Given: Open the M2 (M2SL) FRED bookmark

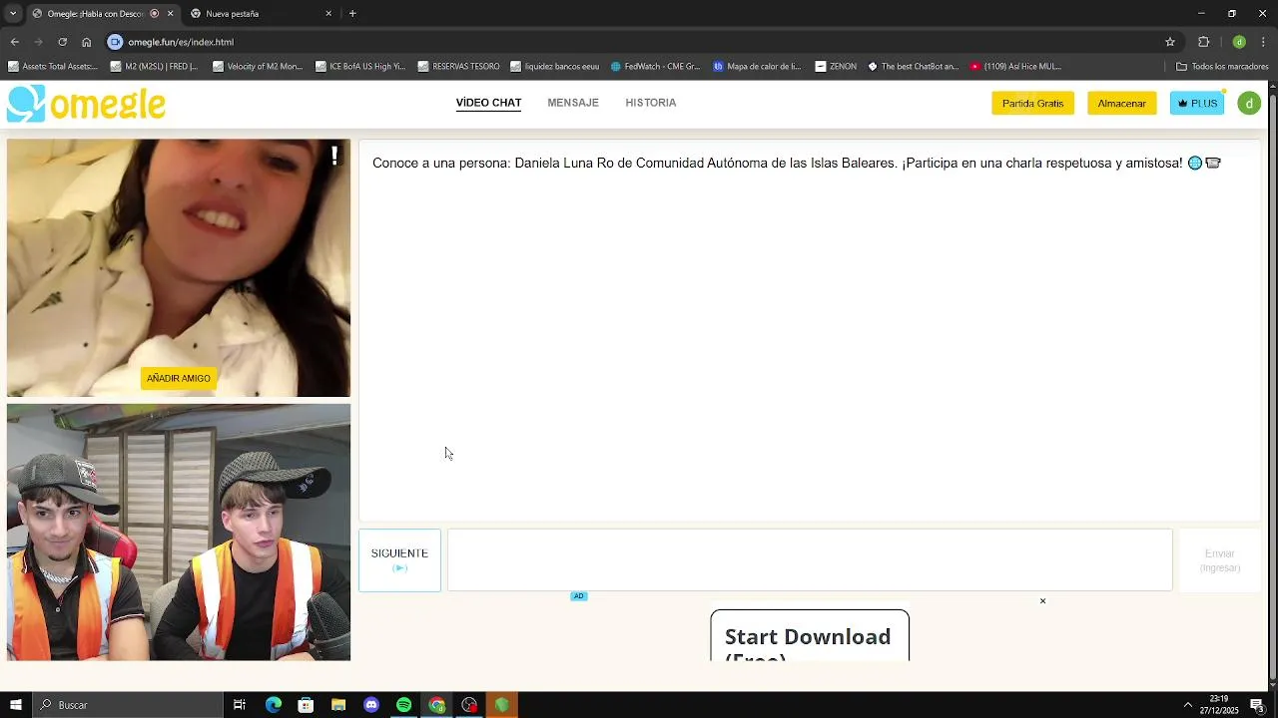Looking at the screenshot, I should pyautogui.click(x=154, y=67).
